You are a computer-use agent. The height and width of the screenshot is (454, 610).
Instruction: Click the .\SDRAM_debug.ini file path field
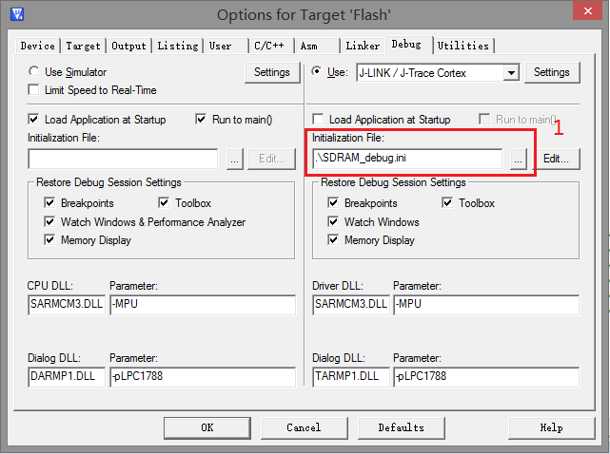407,159
